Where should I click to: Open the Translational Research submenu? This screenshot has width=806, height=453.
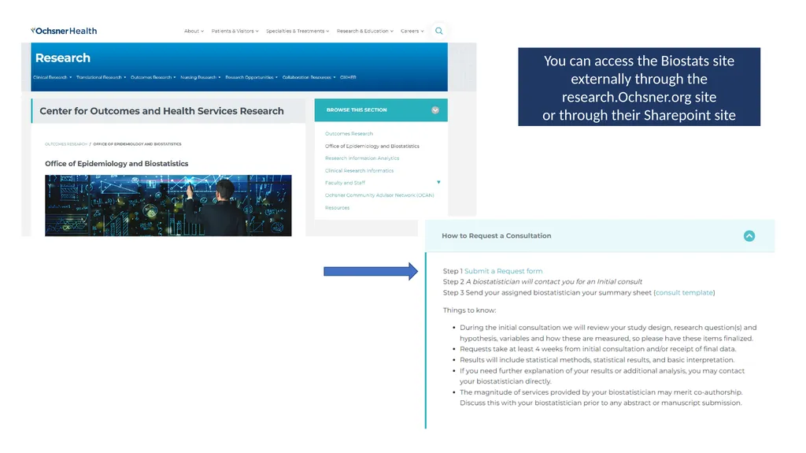[x=101, y=77]
